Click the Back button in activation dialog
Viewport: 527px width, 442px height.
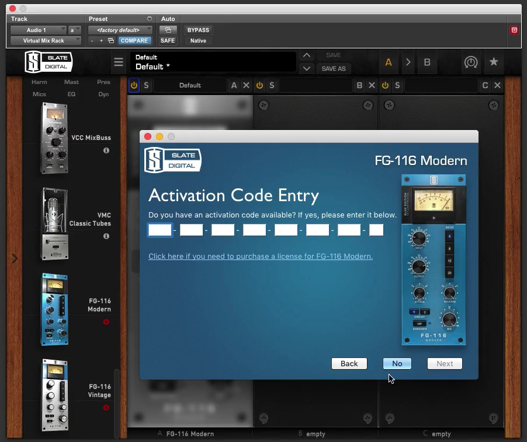tap(349, 363)
